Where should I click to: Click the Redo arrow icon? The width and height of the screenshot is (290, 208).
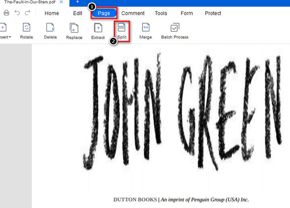pos(28,13)
